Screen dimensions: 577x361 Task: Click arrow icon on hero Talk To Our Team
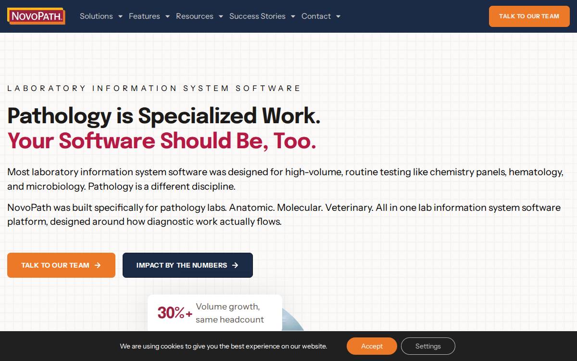click(98, 265)
